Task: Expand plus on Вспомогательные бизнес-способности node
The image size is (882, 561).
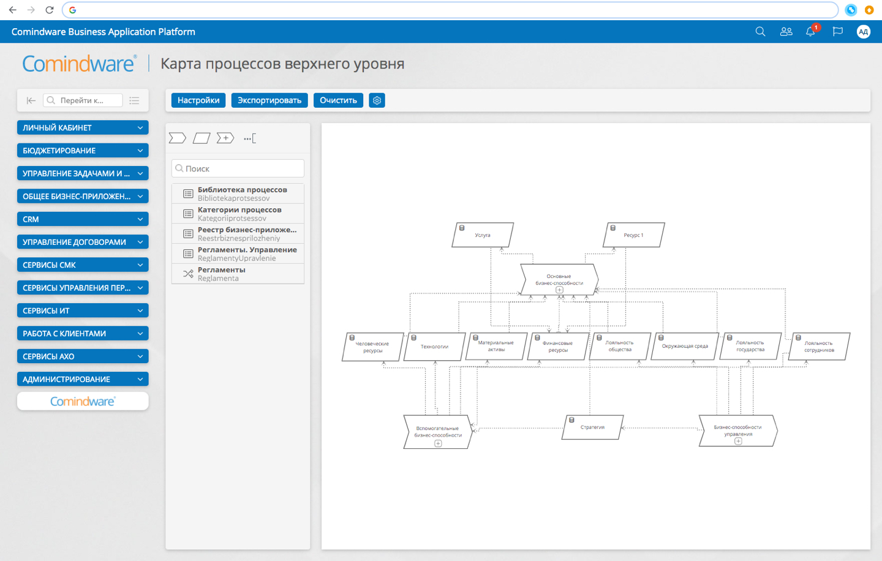Action: (438, 443)
